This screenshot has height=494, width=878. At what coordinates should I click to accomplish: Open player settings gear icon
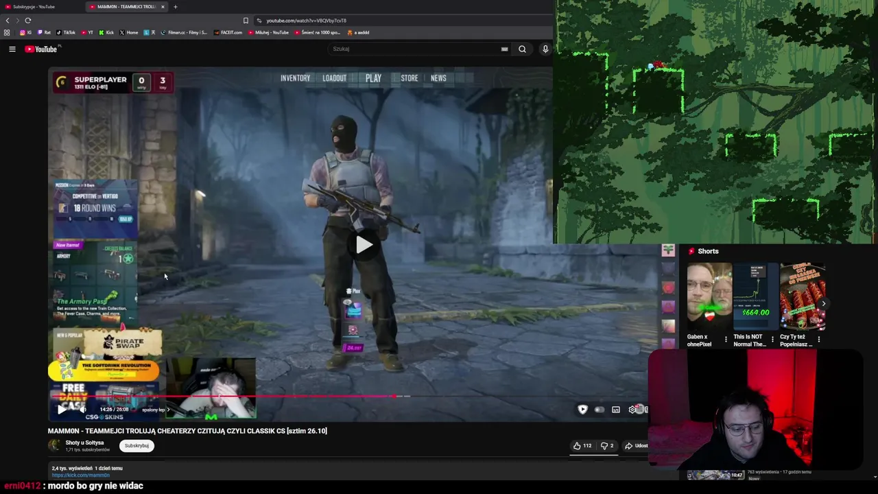point(632,410)
